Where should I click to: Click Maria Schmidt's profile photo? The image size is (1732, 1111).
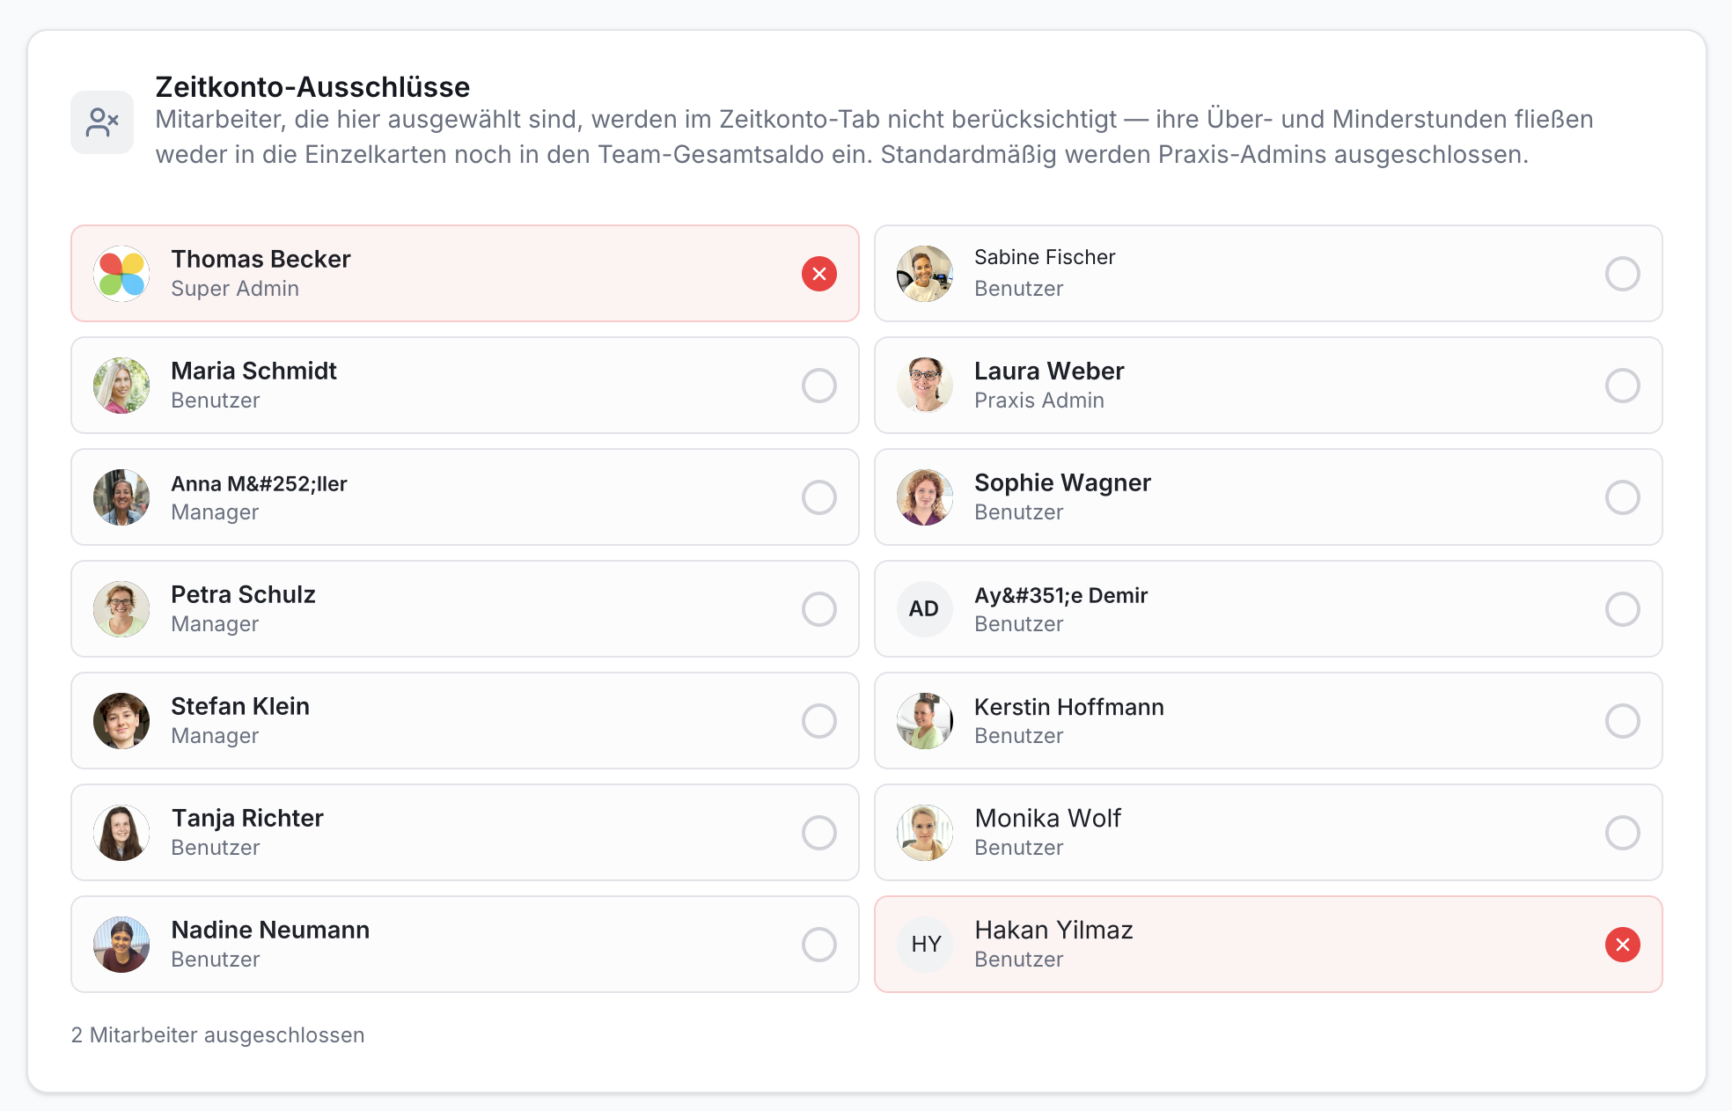click(121, 386)
